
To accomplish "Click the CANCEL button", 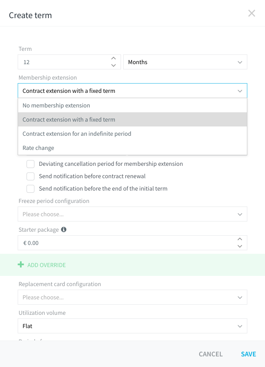I will (211, 354).
